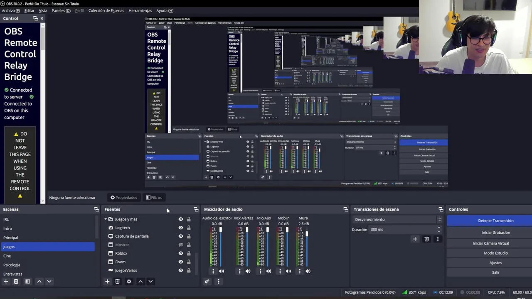
Task: Open the Ayuda menu
Action: pos(165,10)
